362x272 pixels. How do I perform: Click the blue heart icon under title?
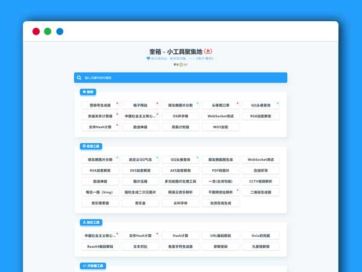[148, 59]
